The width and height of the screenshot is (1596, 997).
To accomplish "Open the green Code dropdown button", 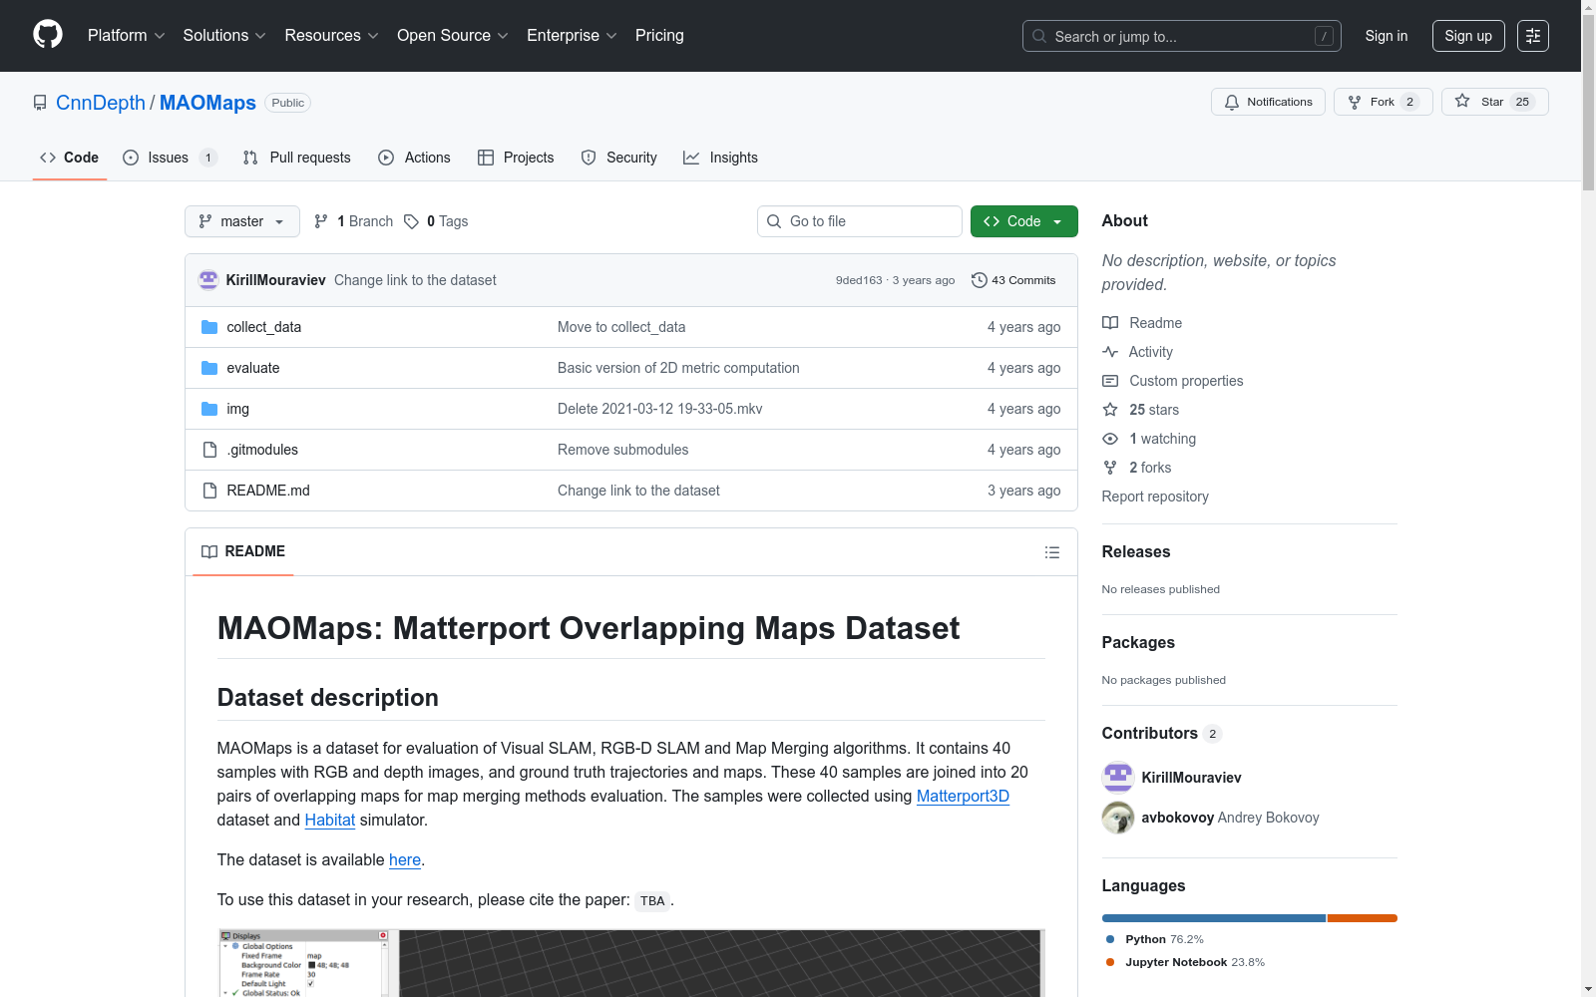I will (1023, 221).
